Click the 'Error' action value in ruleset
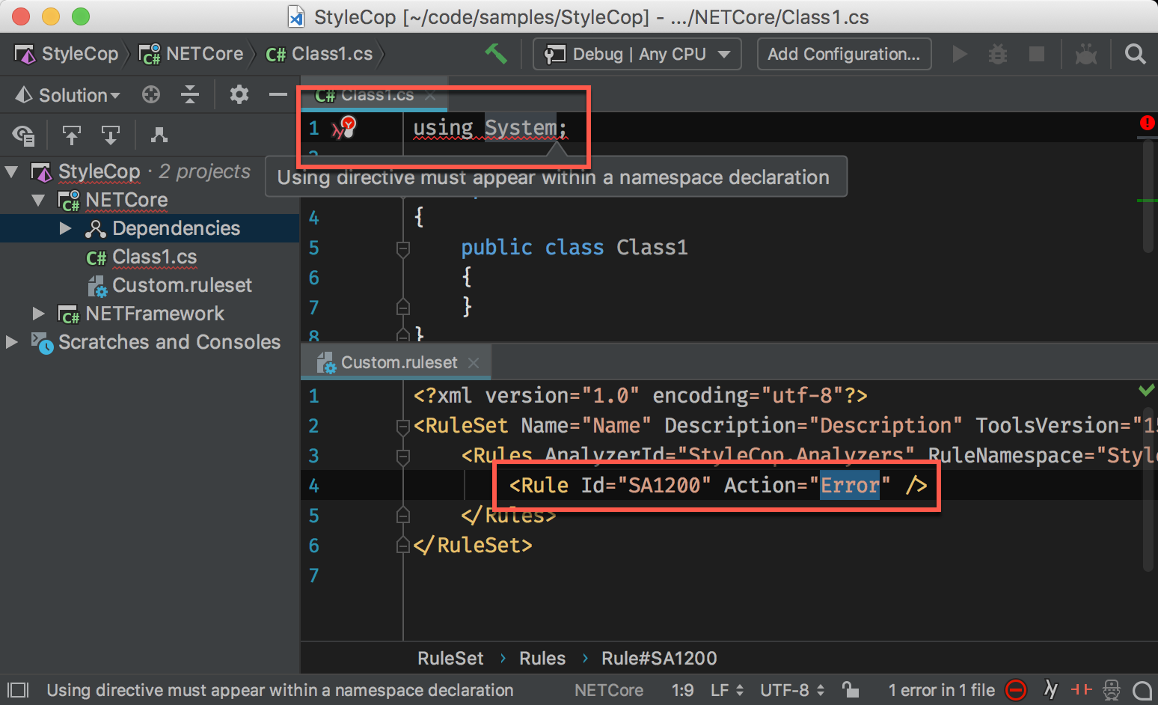Viewport: 1158px width, 705px height. click(x=850, y=486)
